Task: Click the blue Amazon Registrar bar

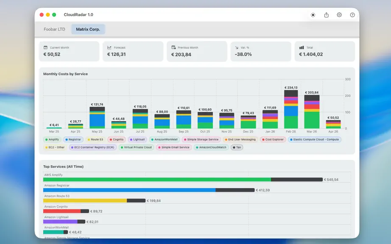Action: (x=129, y=190)
